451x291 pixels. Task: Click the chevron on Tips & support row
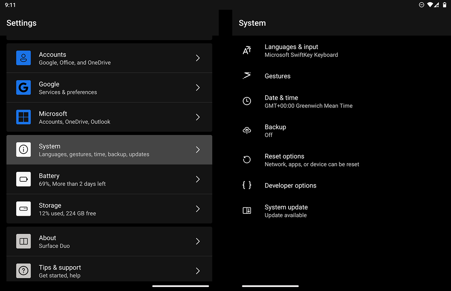198,271
